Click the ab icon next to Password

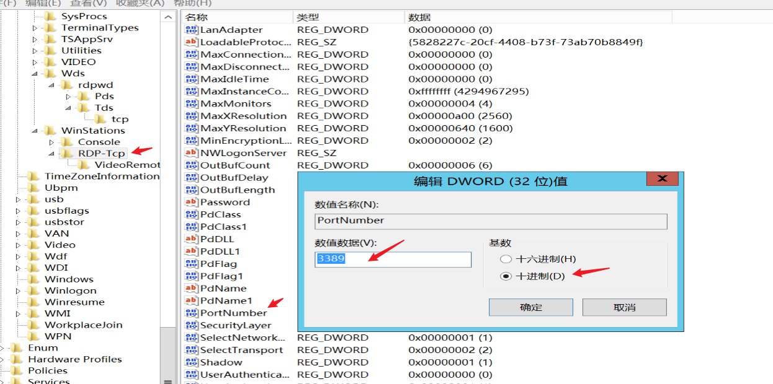click(x=191, y=202)
